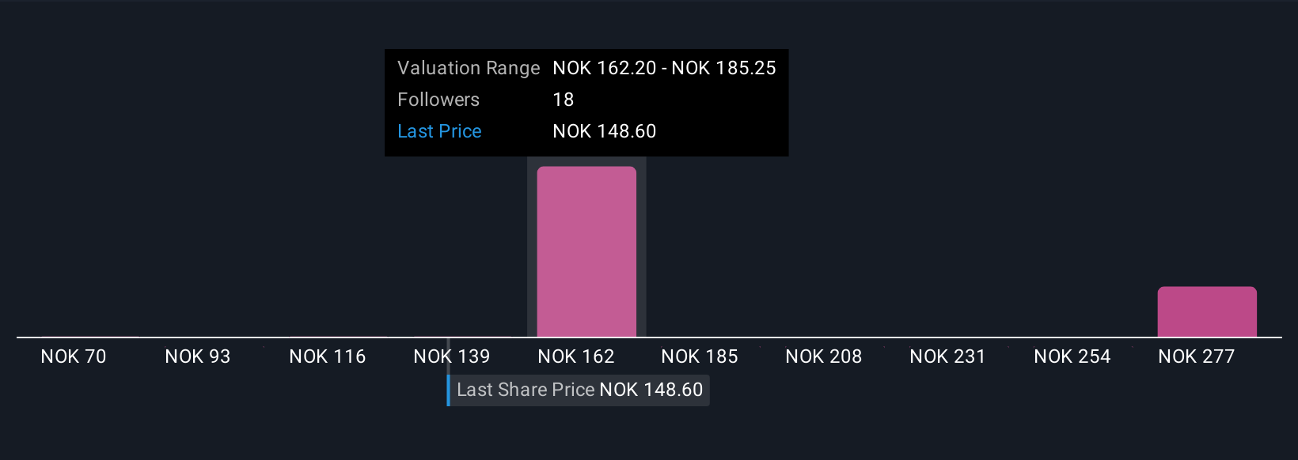1298x460 pixels.
Task: Click the Valuation Range label in tooltip
Action: [469, 68]
